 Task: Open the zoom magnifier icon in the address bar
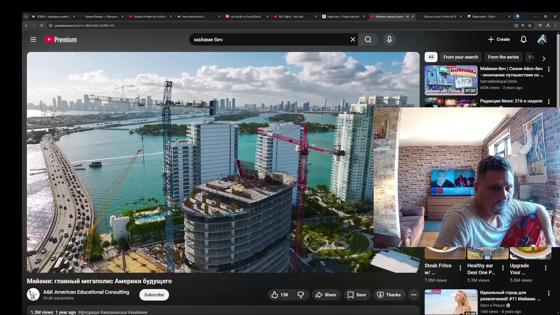point(523,25)
